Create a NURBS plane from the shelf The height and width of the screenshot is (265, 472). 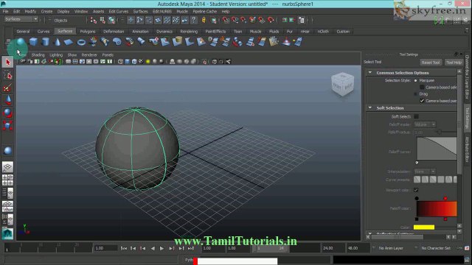pyautogui.click(x=69, y=42)
